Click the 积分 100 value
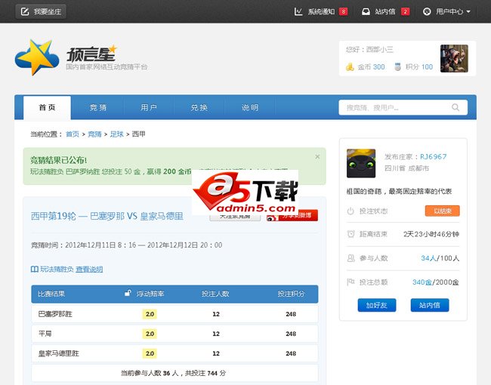Viewport: 491px width, 385px height. [x=419, y=66]
